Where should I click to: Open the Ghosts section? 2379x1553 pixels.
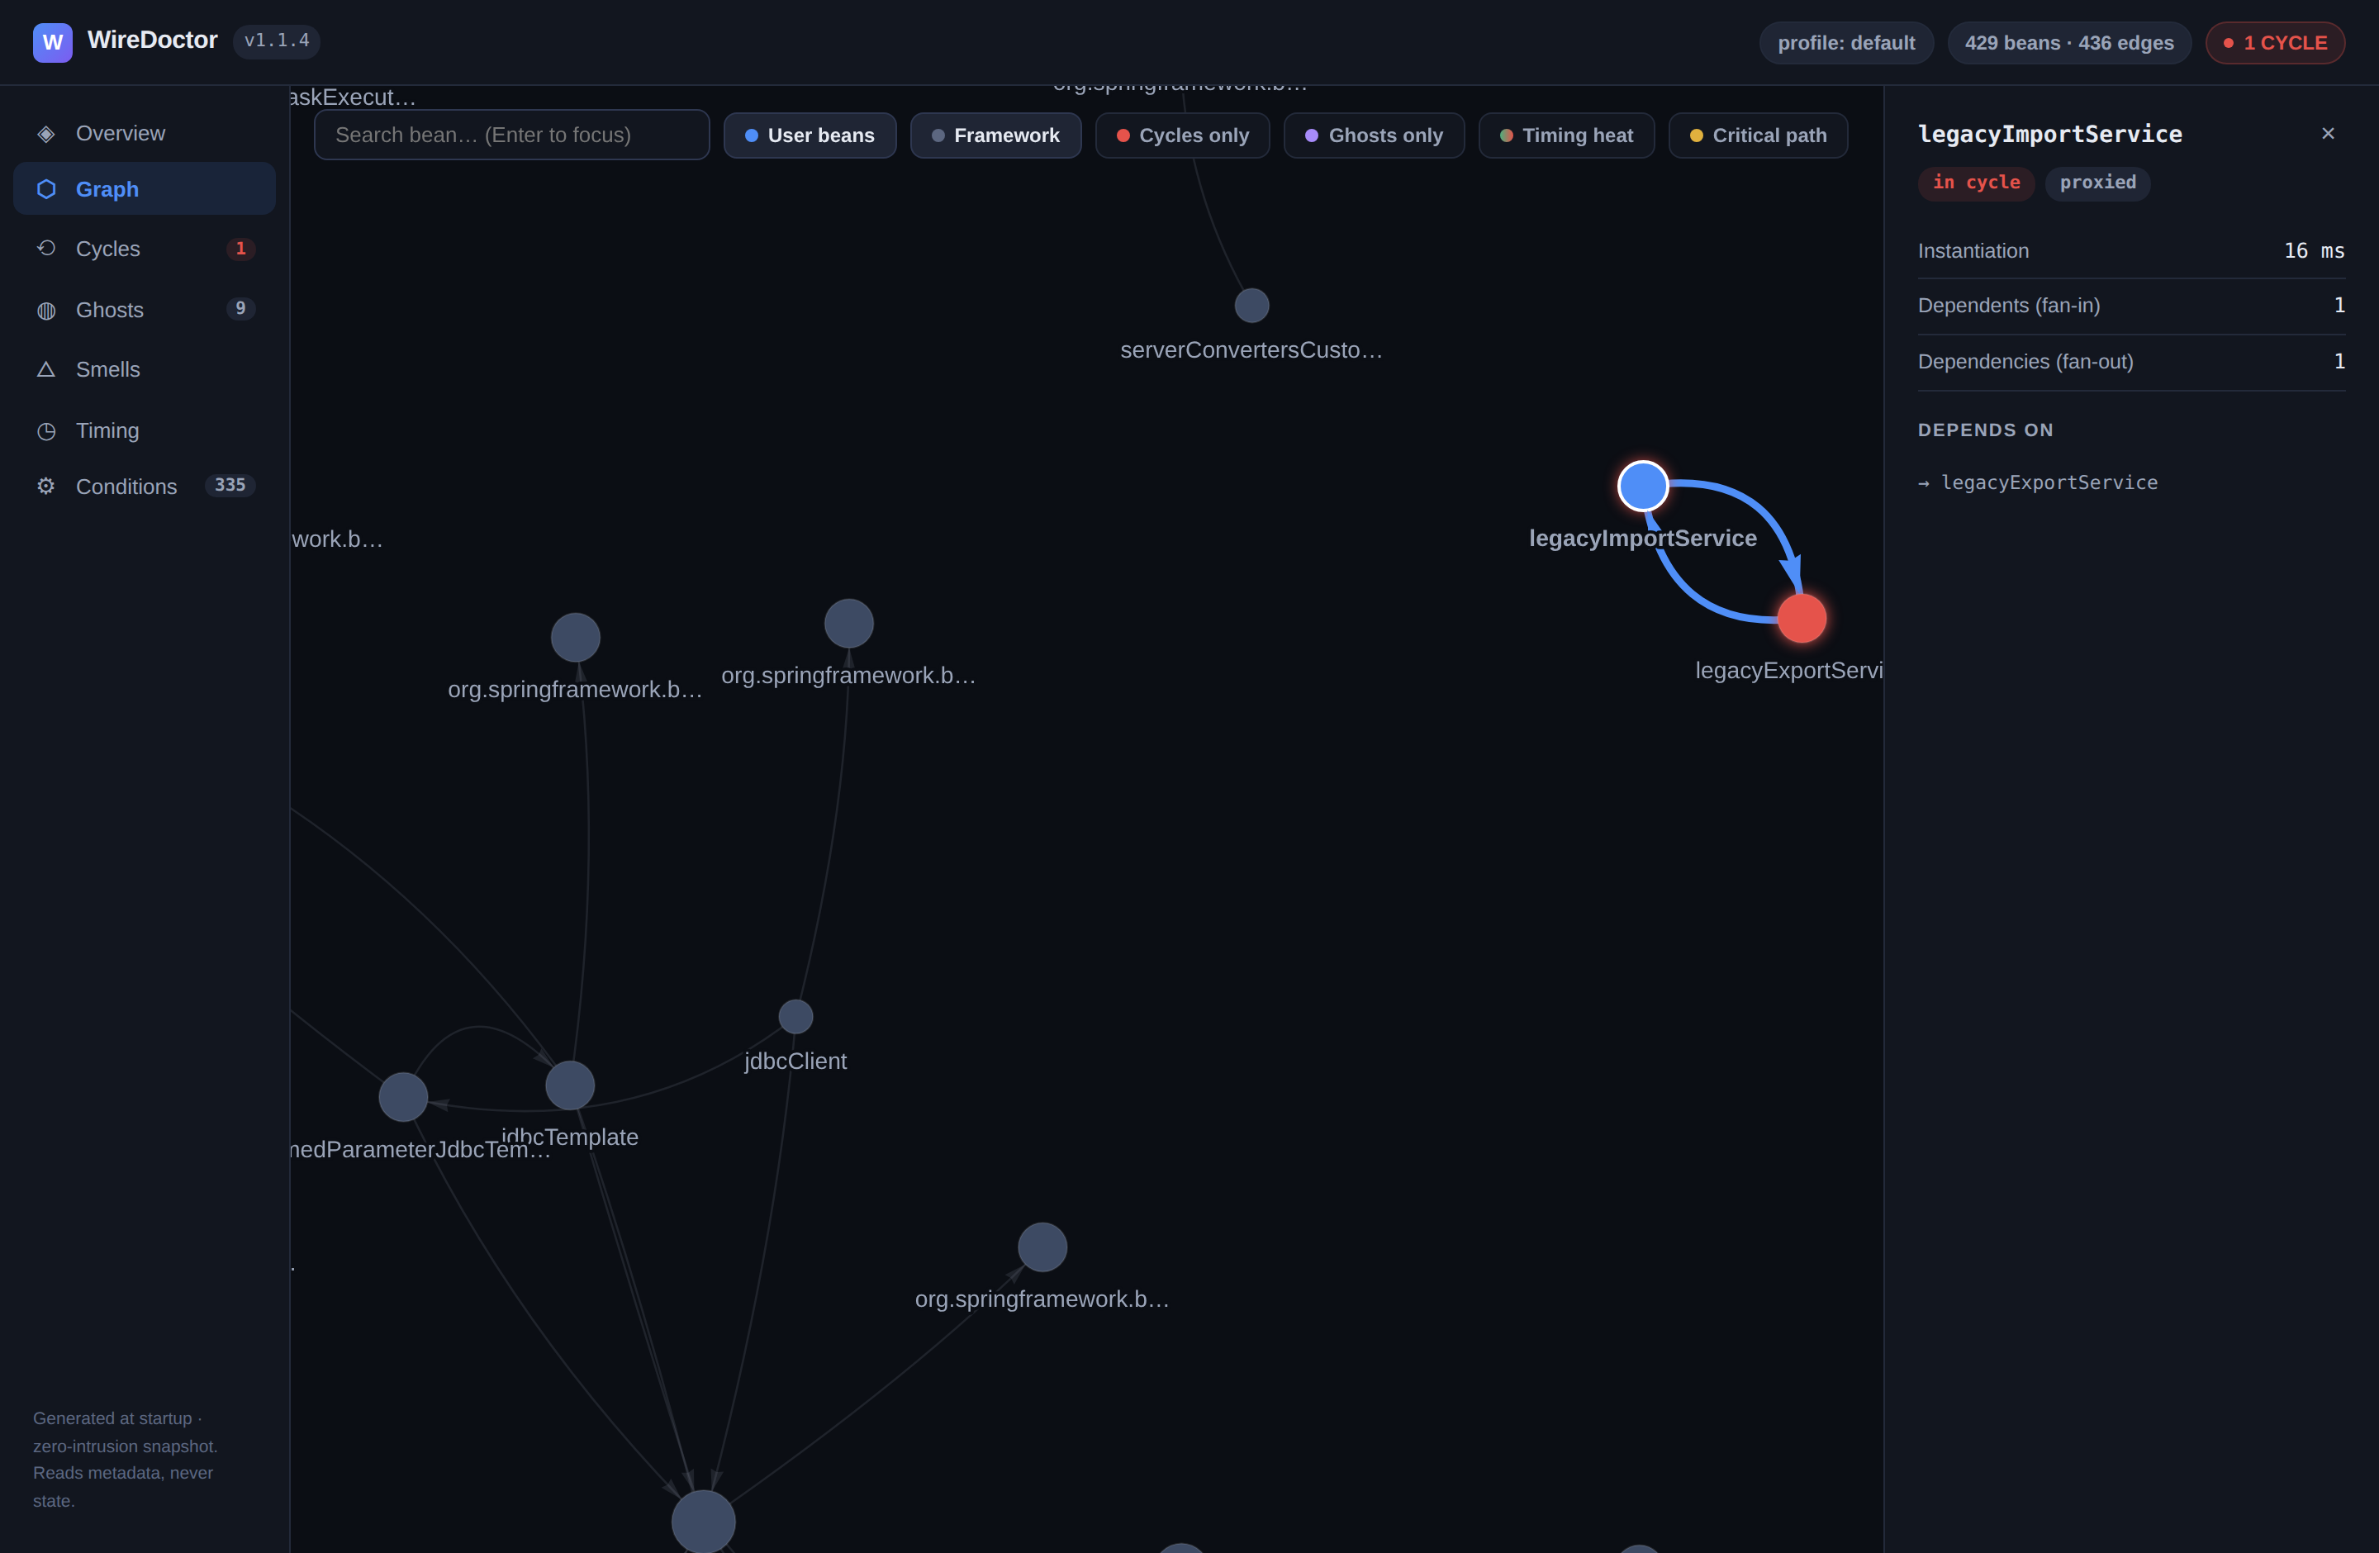[x=144, y=310]
